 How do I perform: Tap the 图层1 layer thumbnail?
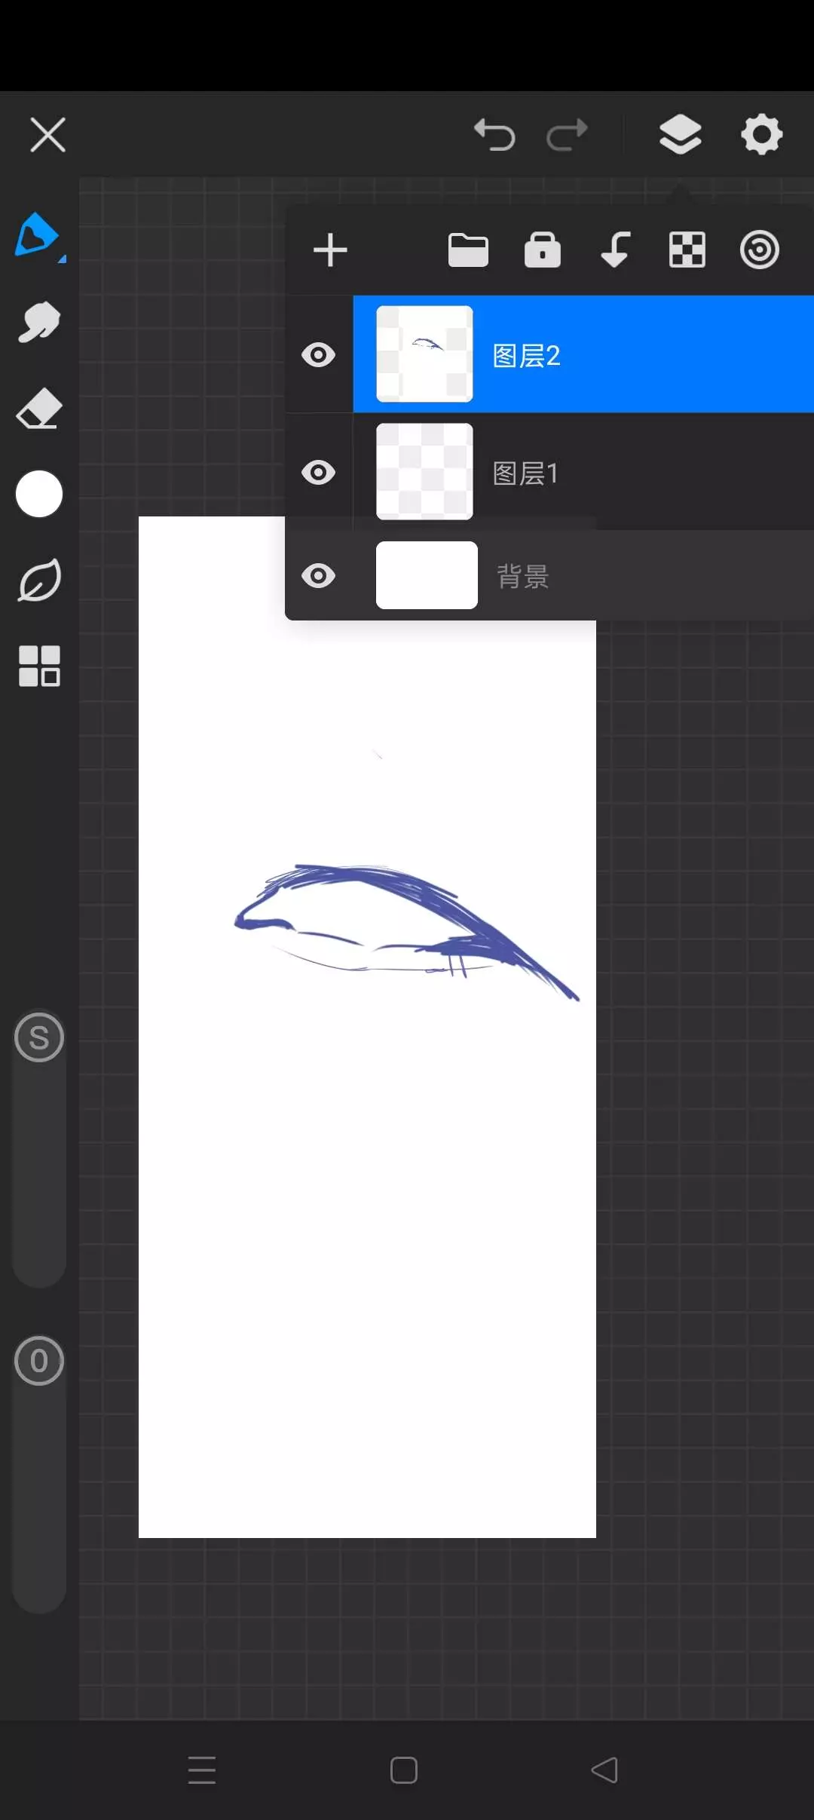[424, 472]
